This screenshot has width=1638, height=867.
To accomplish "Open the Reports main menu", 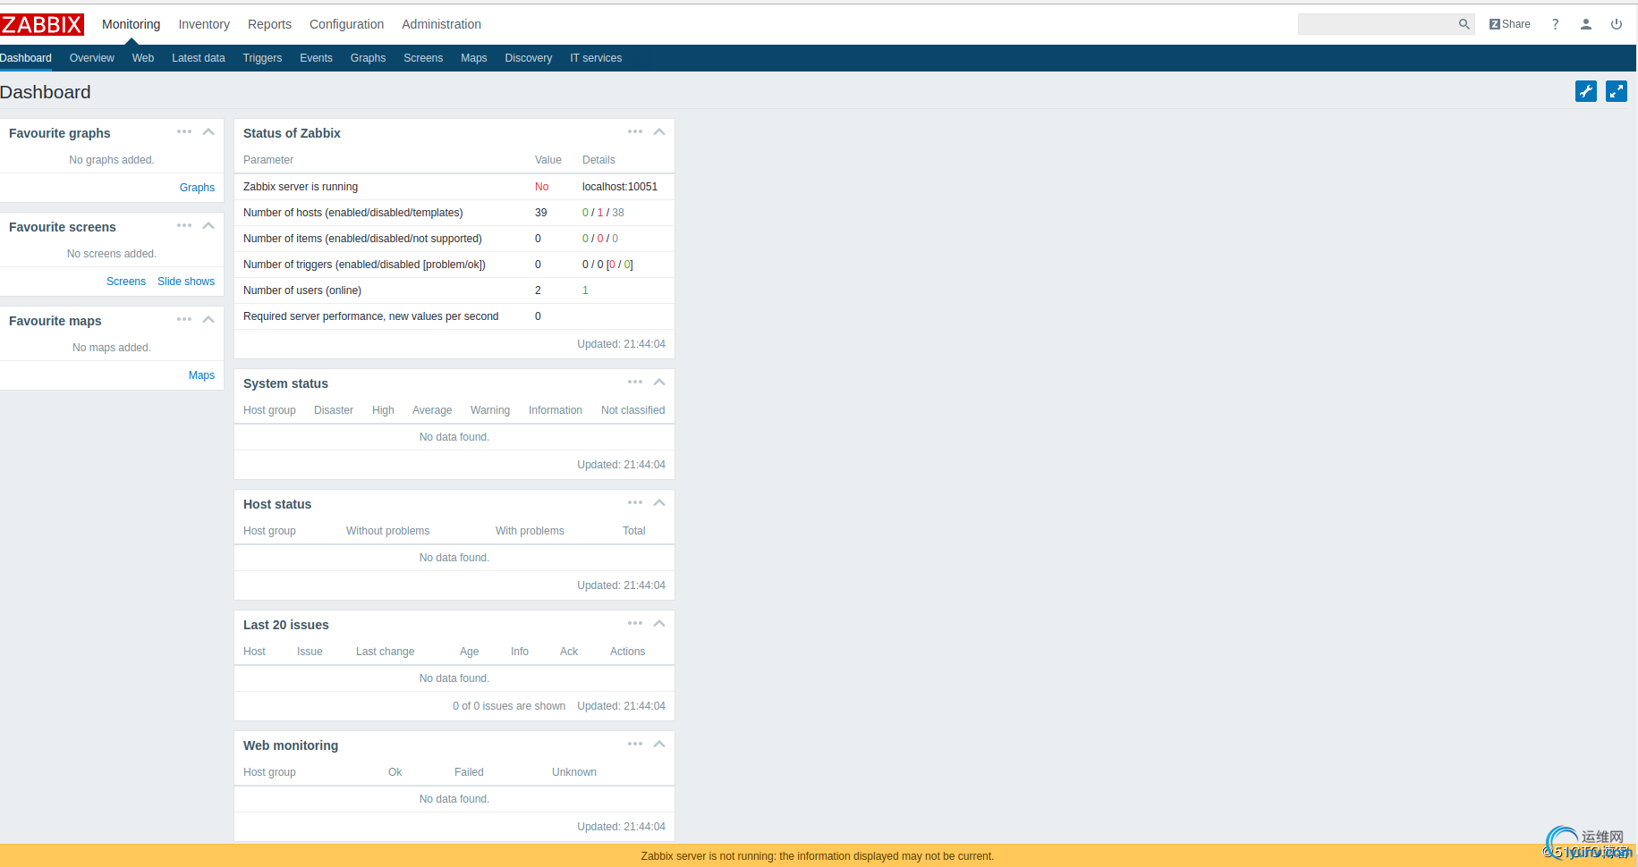I will (269, 24).
